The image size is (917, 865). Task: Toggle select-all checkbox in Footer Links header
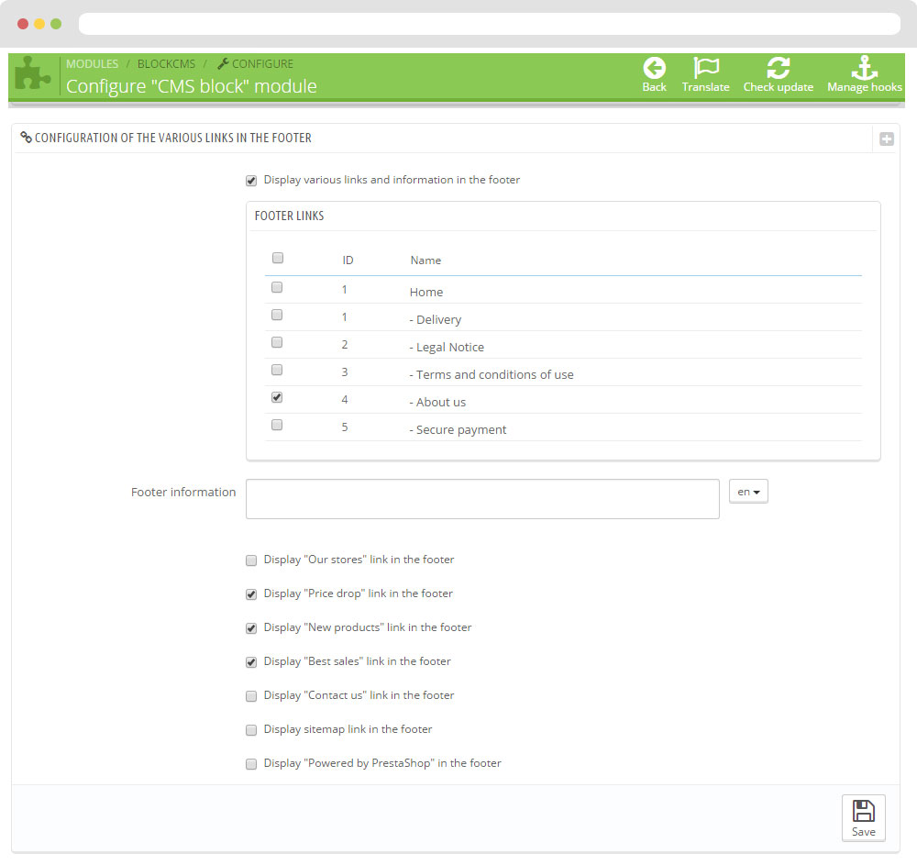click(278, 259)
